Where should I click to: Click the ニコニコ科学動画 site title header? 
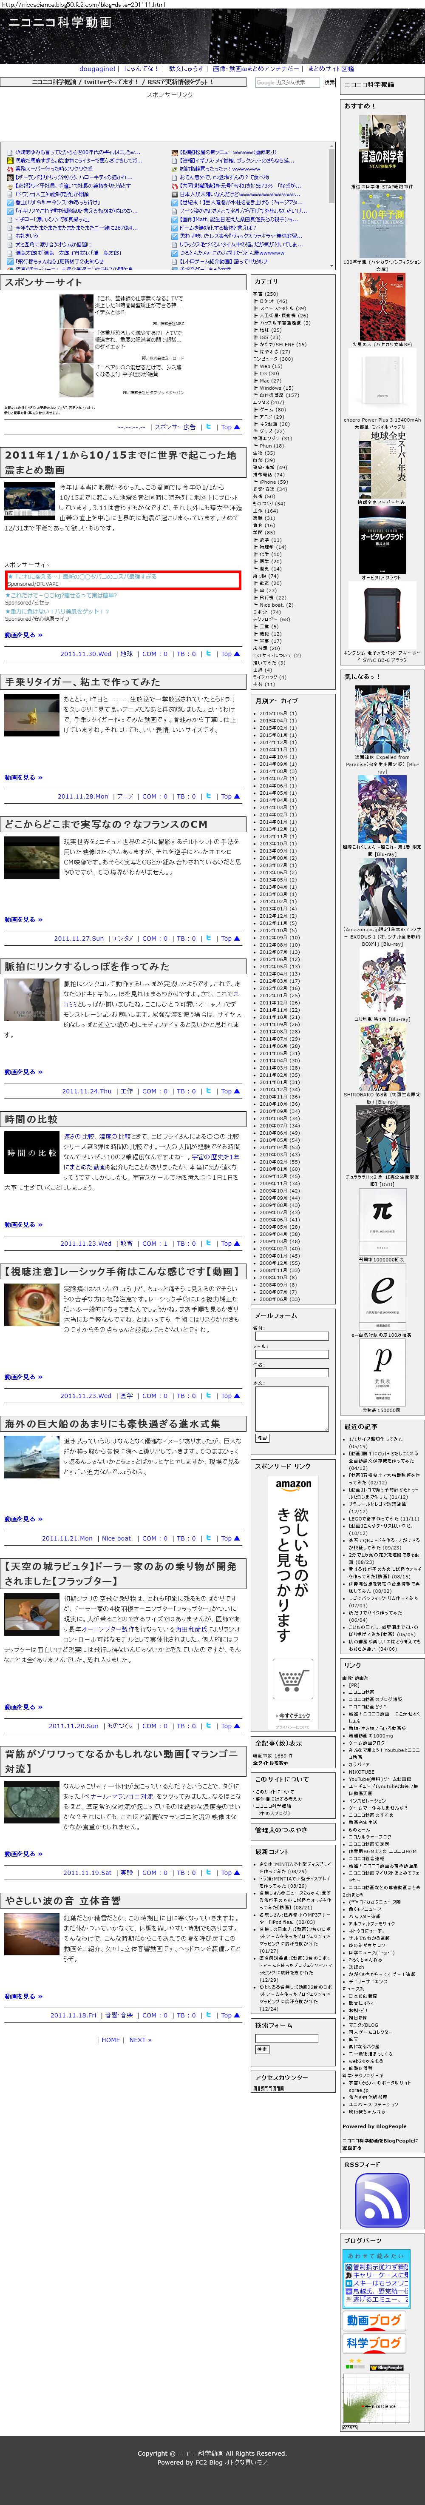60,21
